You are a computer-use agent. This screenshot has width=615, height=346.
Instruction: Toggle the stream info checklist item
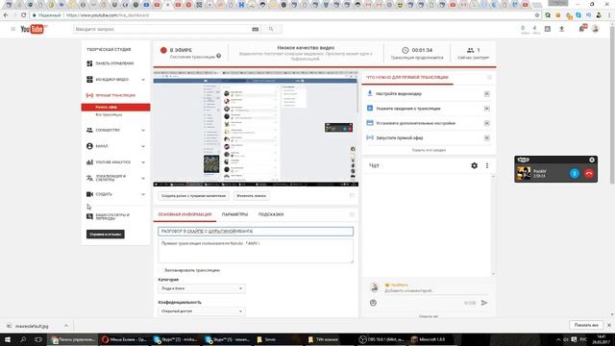click(x=487, y=109)
